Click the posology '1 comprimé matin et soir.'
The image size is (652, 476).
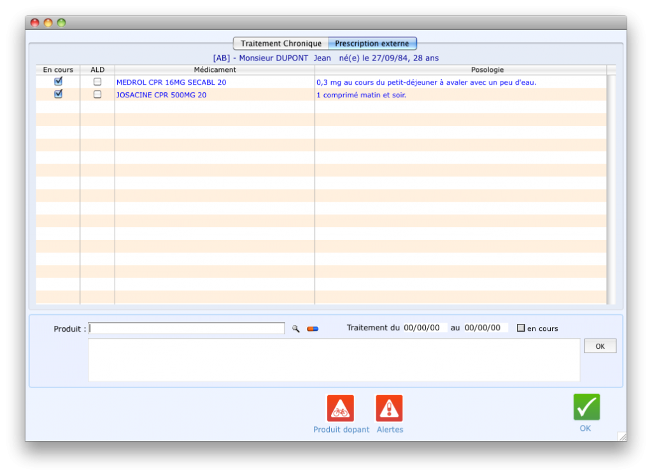(x=362, y=95)
